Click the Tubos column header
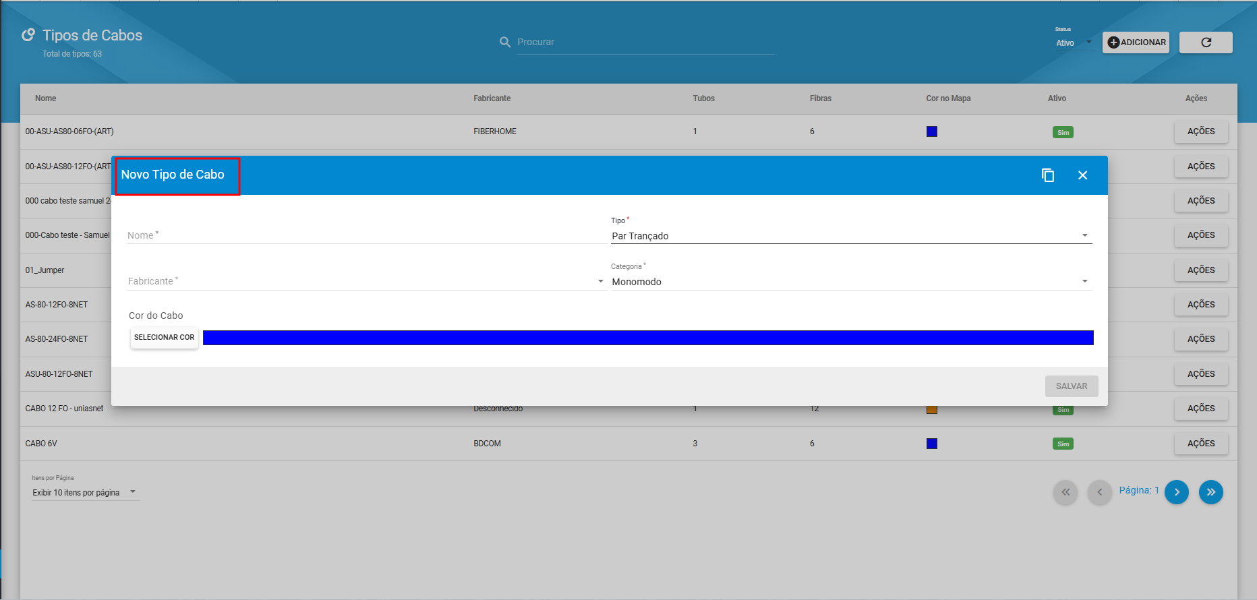 [x=703, y=98]
